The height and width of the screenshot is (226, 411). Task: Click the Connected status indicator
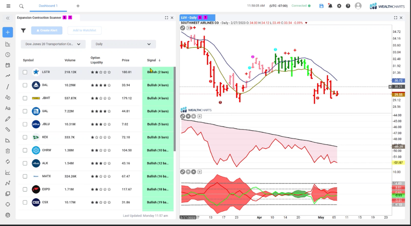tap(301, 6)
